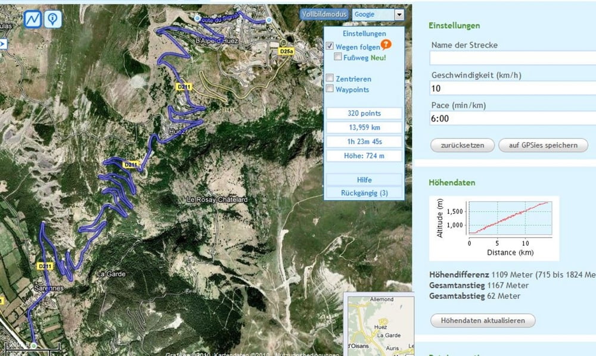Click the orange help question mark icon
Viewport: 596px width, 356px height.
[386, 45]
